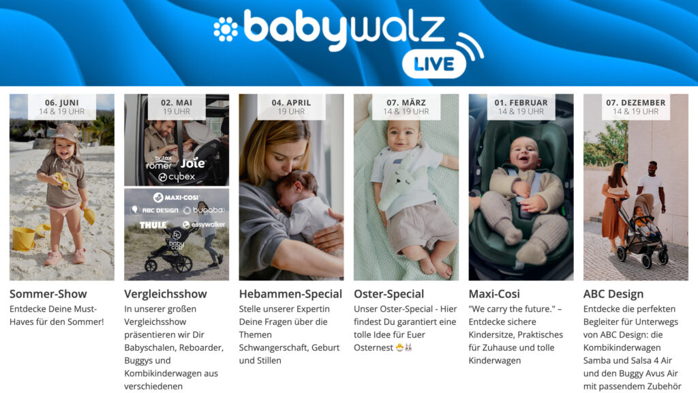Select the Sommer-Show heading
698x393 pixels.
coord(48,294)
